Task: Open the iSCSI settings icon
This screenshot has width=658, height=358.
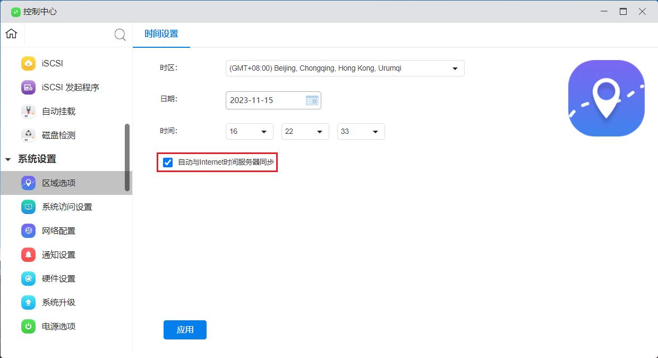Action: click(x=28, y=63)
